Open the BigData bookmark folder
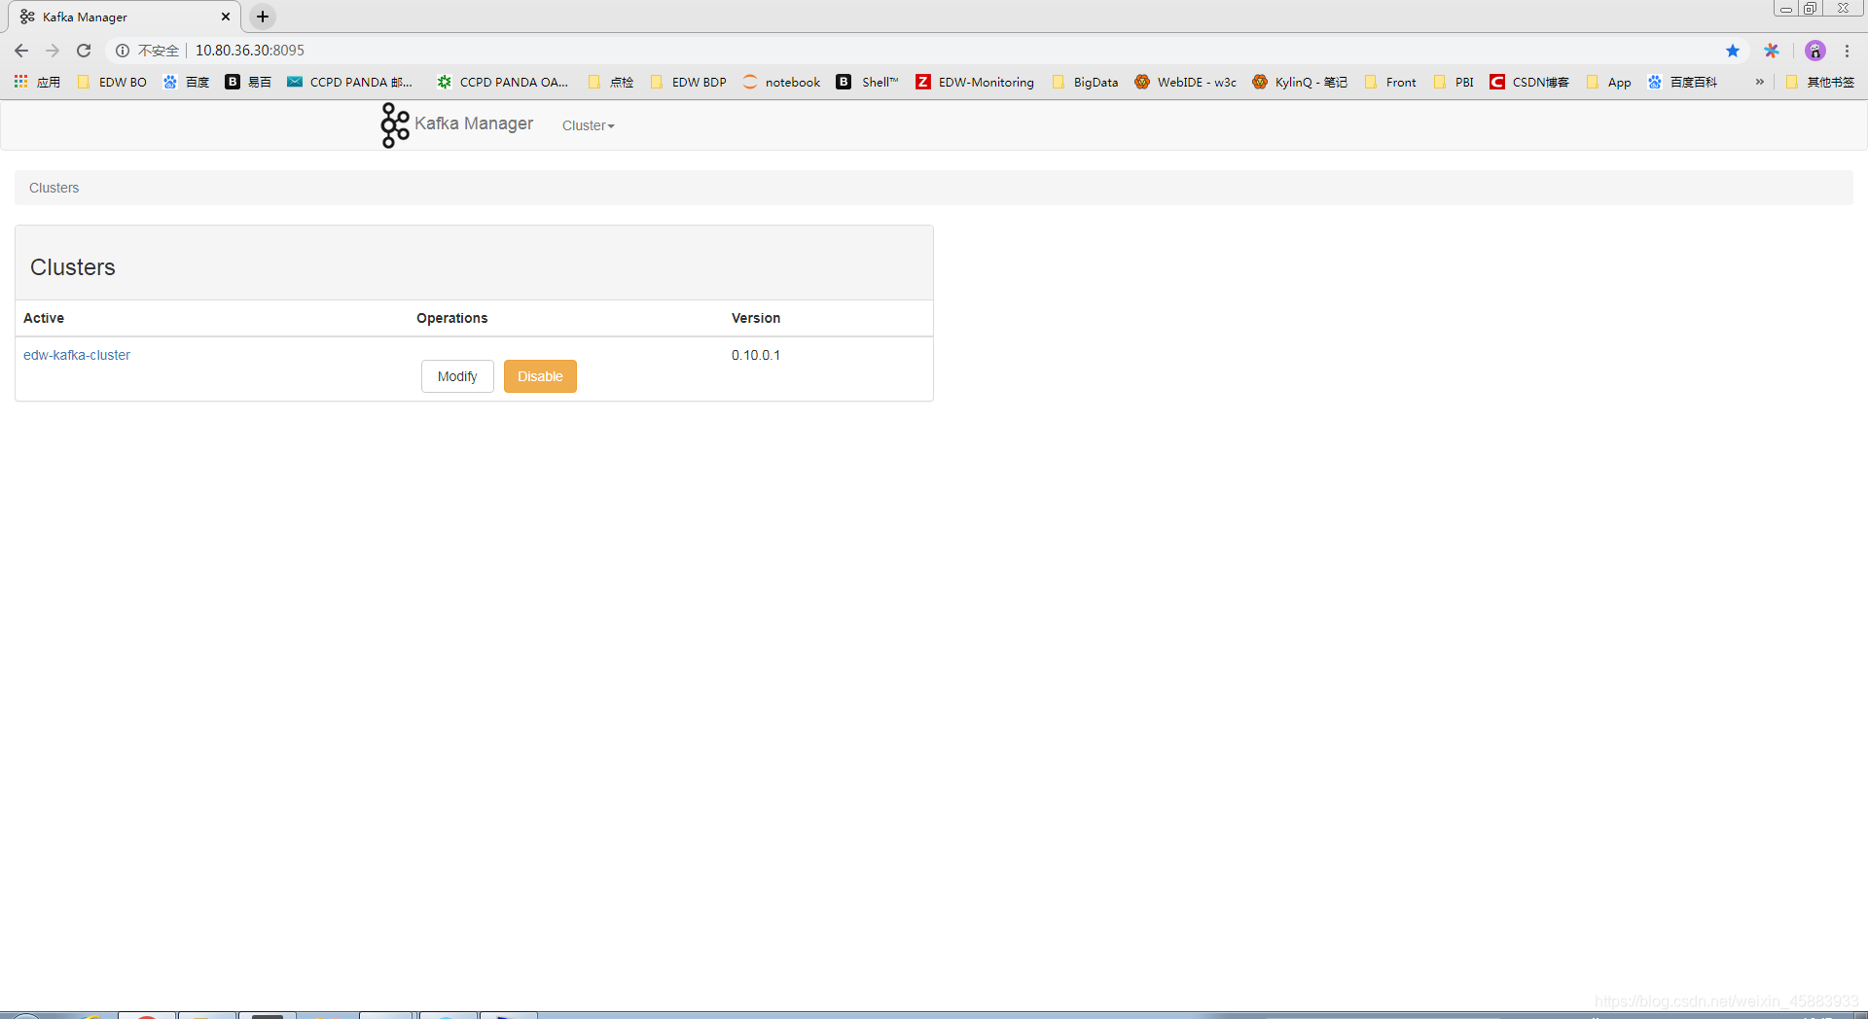 click(x=1085, y=82)
